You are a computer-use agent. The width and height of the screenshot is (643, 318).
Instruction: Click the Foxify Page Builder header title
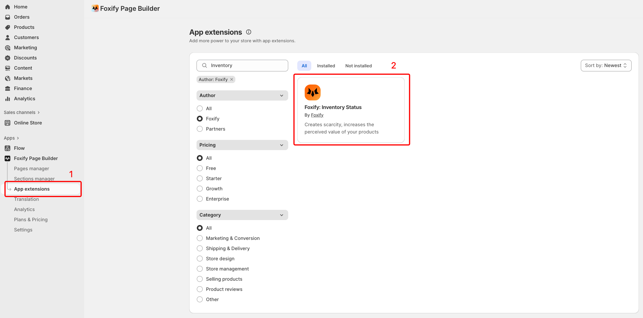(130, 8)
